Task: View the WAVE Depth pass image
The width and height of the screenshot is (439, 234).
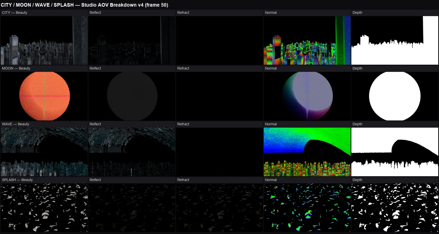Action: coord(395,152)
